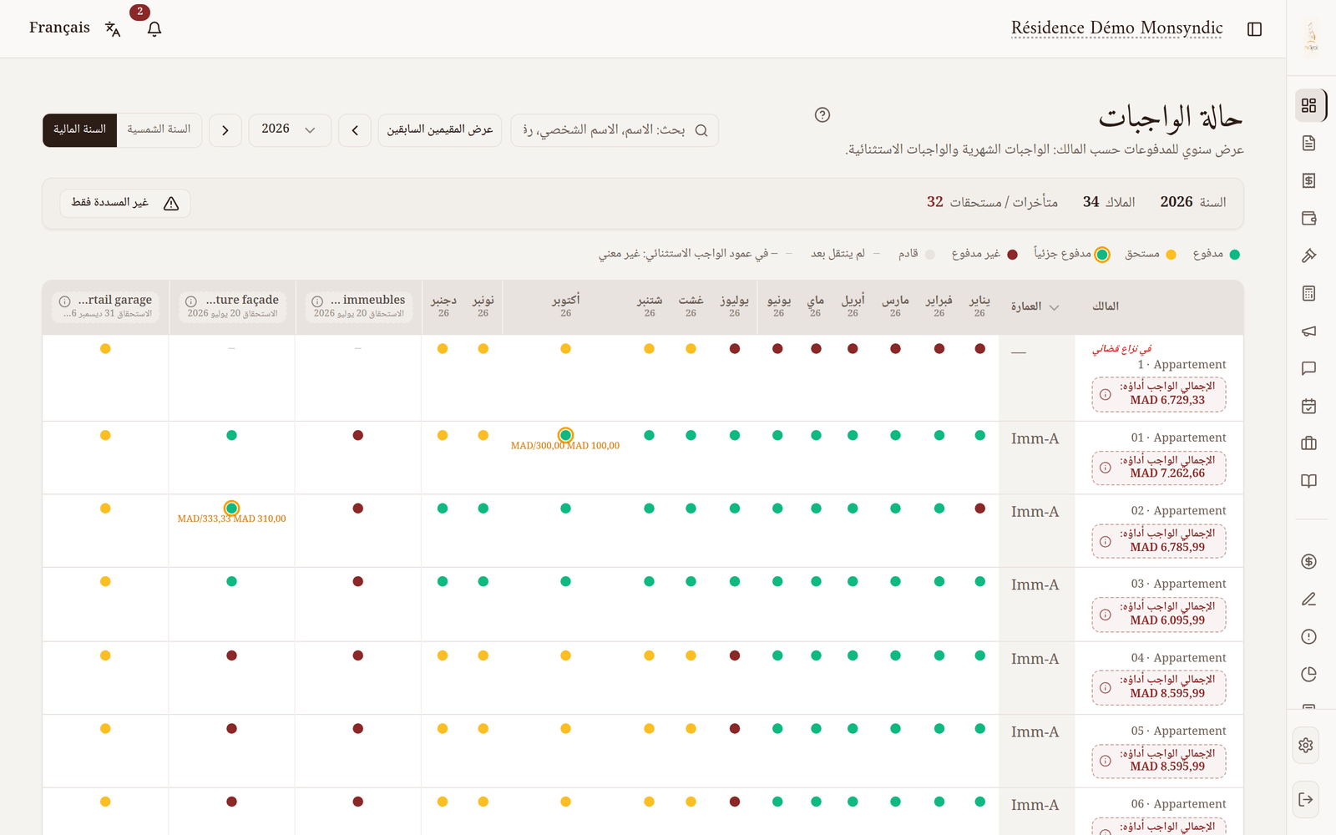Open the notifications bell

click(154, 29)
